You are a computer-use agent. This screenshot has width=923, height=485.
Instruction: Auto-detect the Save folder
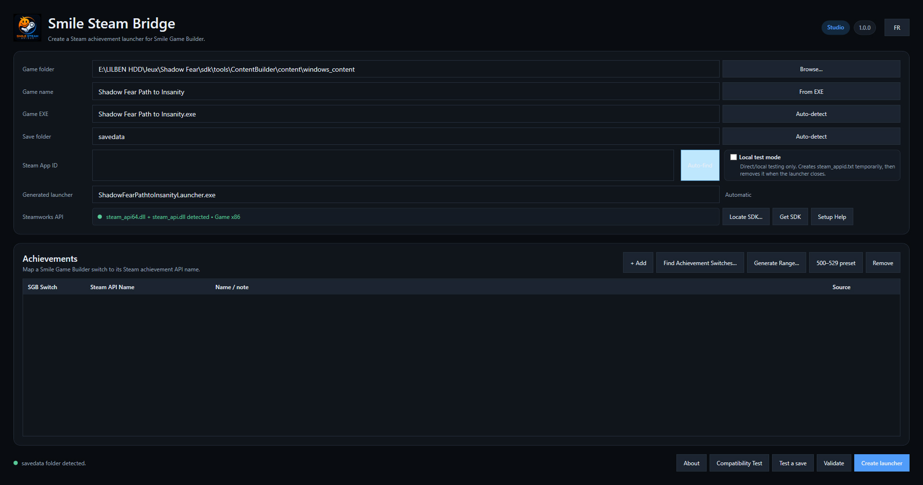(x=811, y=137)
